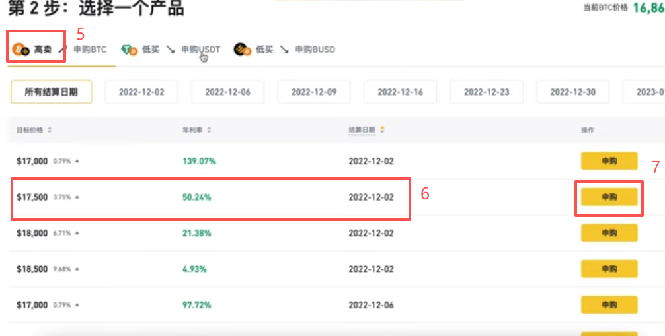Click the 97.72% annual rate
Viewport: 665px width, 336px height.
[197, 306]
